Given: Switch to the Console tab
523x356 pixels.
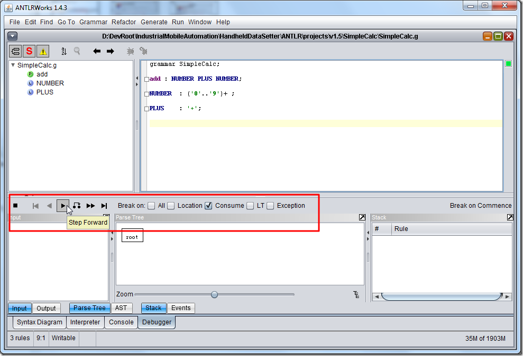Looking at the screenshot, I should (x=121, y=322).
